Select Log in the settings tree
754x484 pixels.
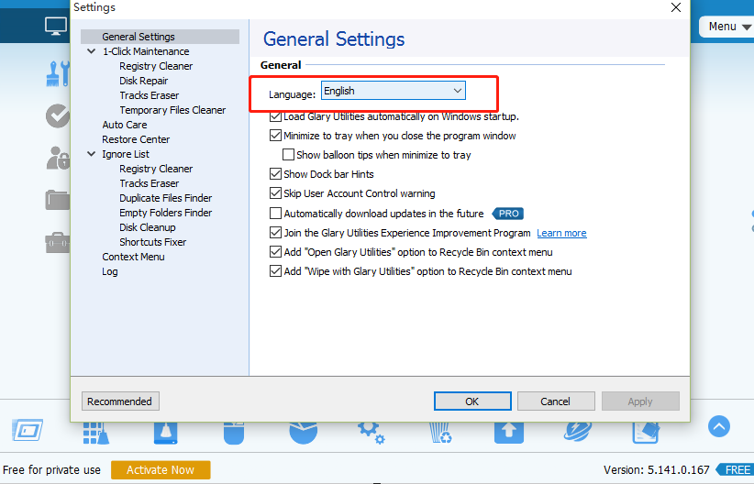pyautogui.click(x=110, y=271)
